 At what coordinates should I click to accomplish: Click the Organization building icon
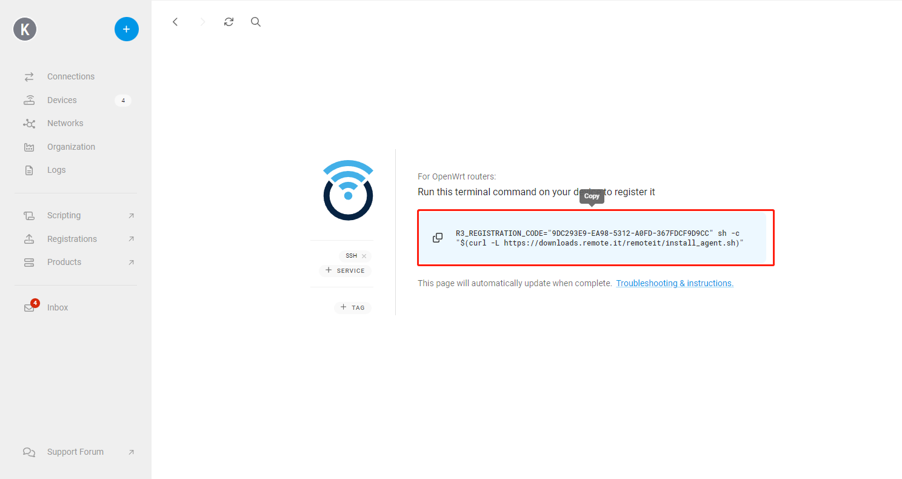tap(29, 147)
